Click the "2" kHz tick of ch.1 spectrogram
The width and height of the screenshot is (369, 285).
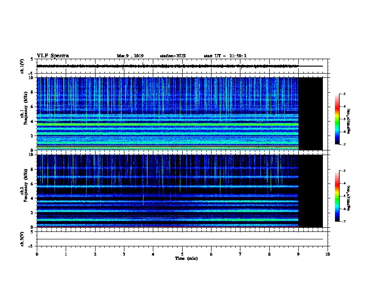tap(32, 136)
